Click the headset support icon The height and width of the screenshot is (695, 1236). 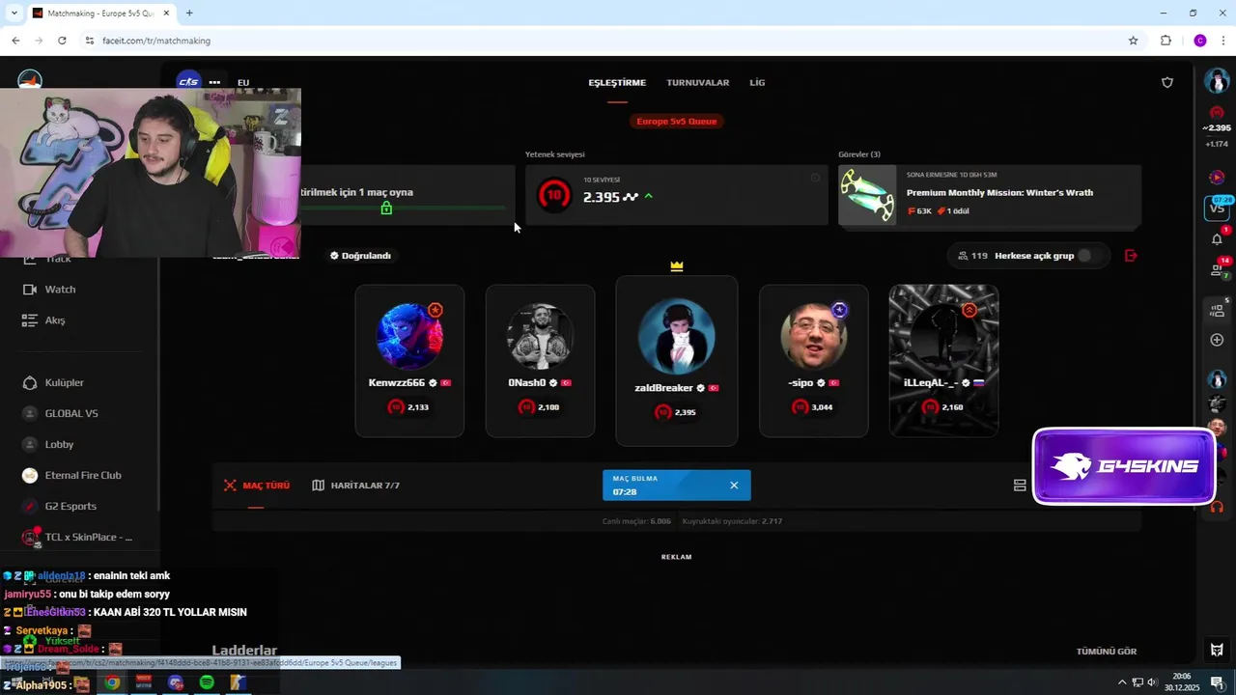(1217, 507)
